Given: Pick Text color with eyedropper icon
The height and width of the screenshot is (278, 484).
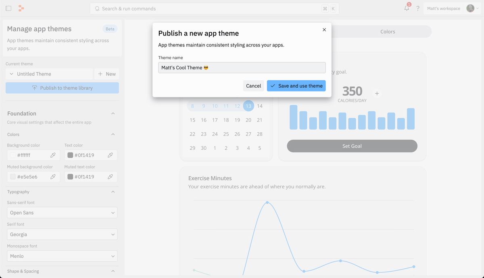Looking at the screenshot, I should coord(110,155).
